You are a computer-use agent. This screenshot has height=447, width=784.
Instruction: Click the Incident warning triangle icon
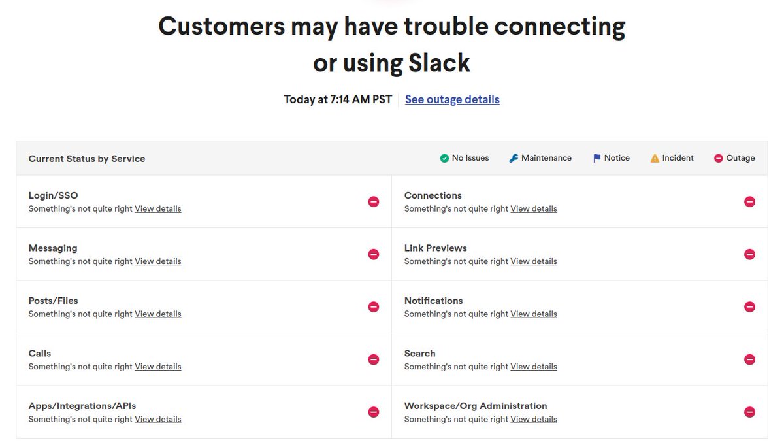pyautogui.click(x=655, y=158)
